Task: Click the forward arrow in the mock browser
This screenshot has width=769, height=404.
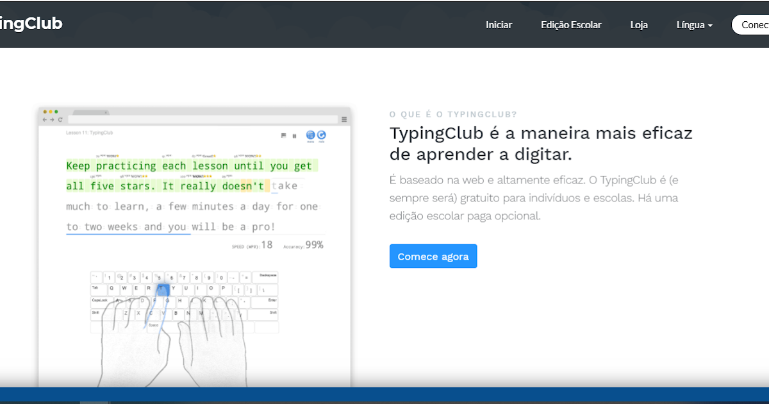Action: (x=52, y=119)
